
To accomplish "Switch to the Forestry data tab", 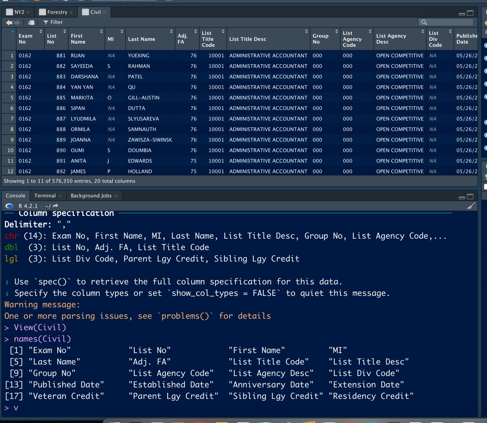I will pyautogui.click(x=57, y=12).
